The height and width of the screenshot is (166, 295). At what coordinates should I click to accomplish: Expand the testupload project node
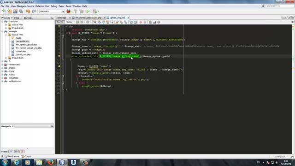2,78
